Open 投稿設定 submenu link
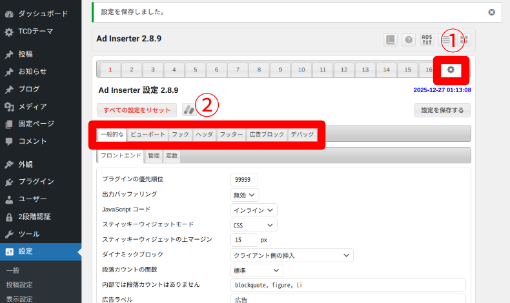 pyautogui.click(x=19, y=285)
